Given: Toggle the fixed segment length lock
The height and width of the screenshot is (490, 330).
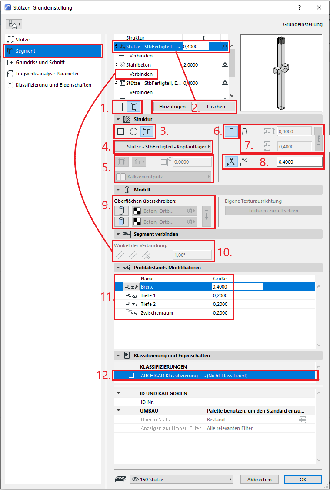Looking at the screenshot, I should [230, 162].
